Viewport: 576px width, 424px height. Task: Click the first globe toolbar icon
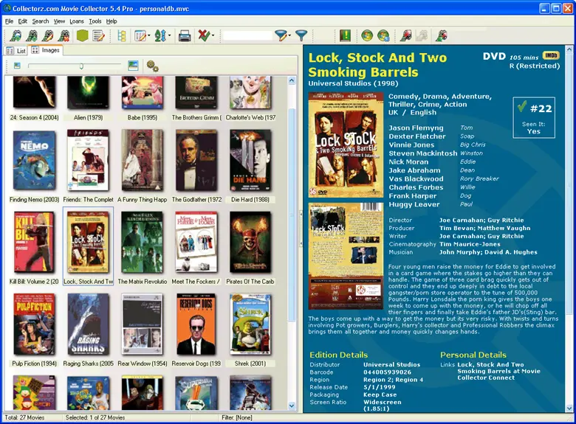(366, 35)
